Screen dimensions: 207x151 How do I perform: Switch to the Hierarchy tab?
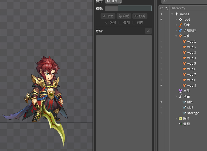[x=178, y=8]
